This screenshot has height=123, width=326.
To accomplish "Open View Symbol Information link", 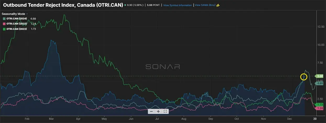I will [177, 5].
